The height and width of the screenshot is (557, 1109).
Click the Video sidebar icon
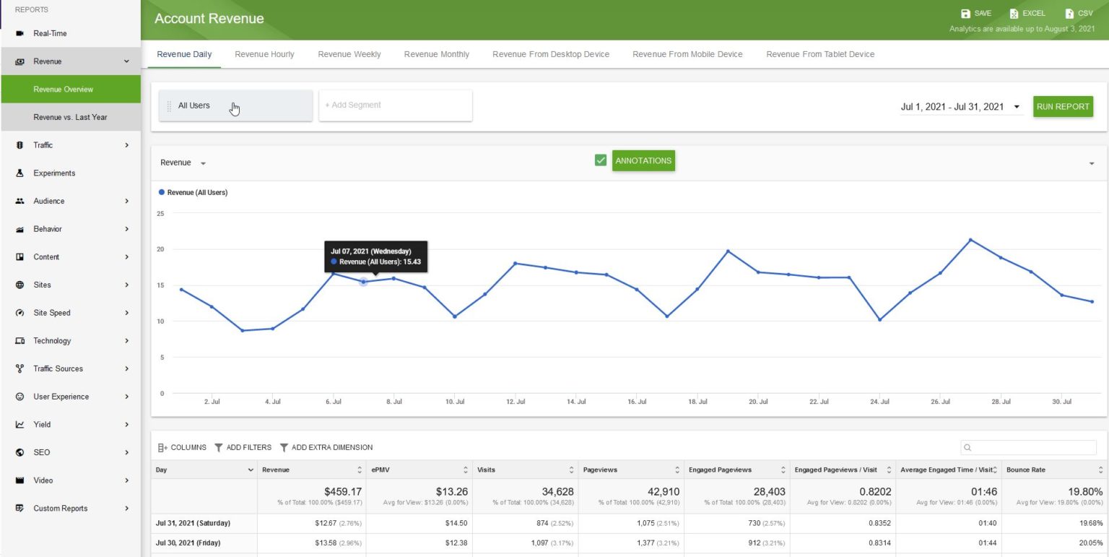tap(19, 480)
